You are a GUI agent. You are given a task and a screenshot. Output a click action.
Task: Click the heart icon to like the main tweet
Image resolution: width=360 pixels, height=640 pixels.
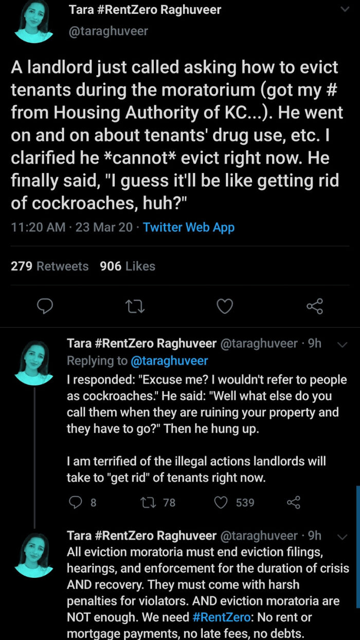click(225, 307)
